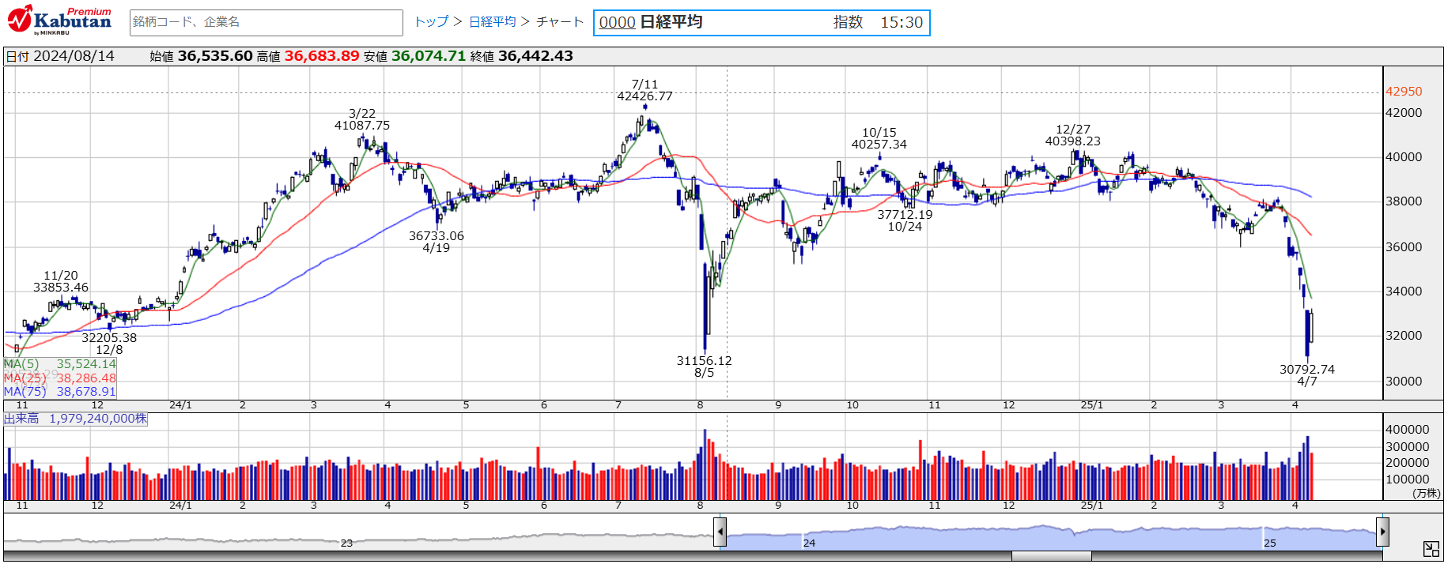The height and width of the screenshot is (564, 1444).
Task: Toggle the MA(25) moving average legend
Action: point(60,378)
